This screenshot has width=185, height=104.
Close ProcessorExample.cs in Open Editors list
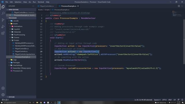[x=10, y=15]
